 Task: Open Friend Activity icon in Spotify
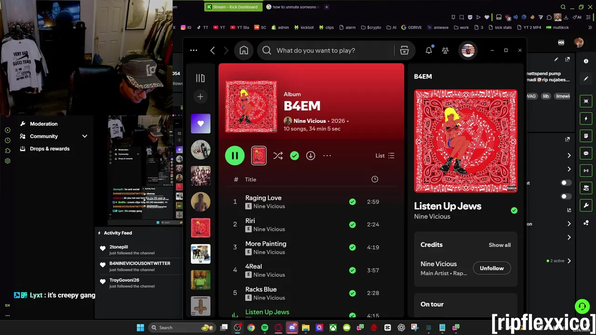coord(445,50)
